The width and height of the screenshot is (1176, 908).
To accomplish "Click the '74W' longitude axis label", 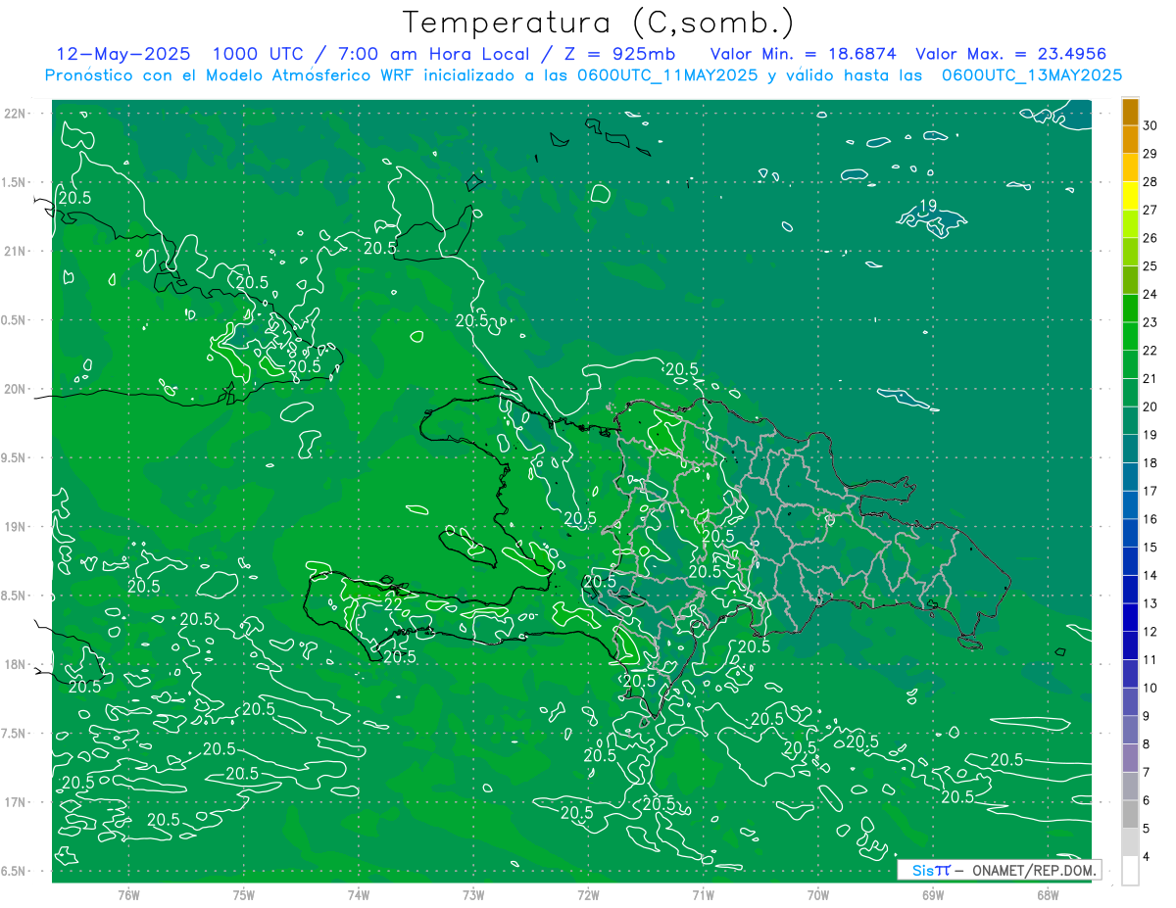I will (358, 893).
